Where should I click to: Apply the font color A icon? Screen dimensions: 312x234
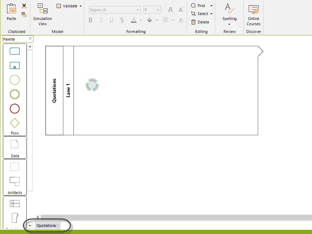tap(134, 20)
